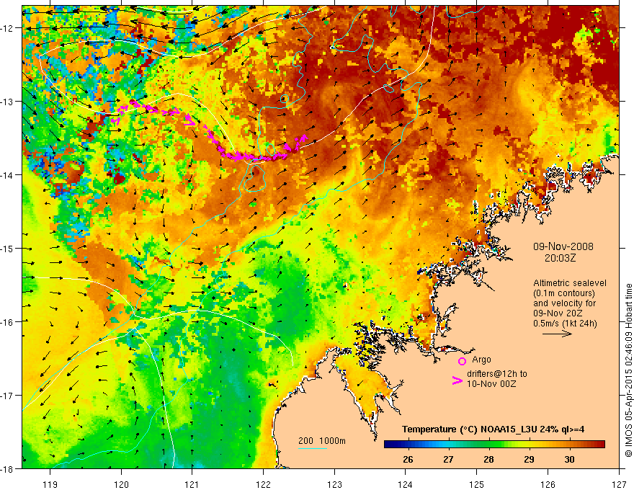Click the longitude label 127
This screenshot has height=490, width=634.
click(x=619, y=484)
